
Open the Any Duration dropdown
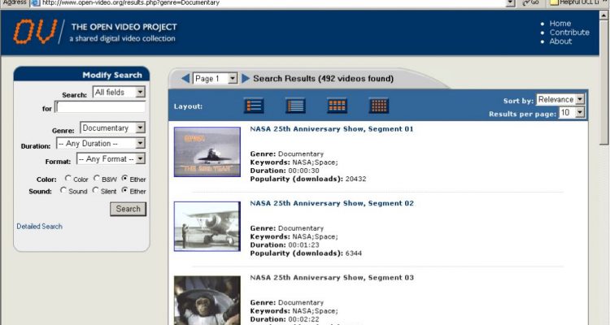pyautogui.click(x=101, y=144)
